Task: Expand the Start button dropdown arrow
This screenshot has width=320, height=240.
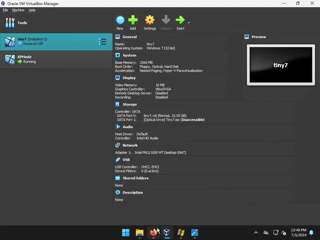Action: (189, 22)
